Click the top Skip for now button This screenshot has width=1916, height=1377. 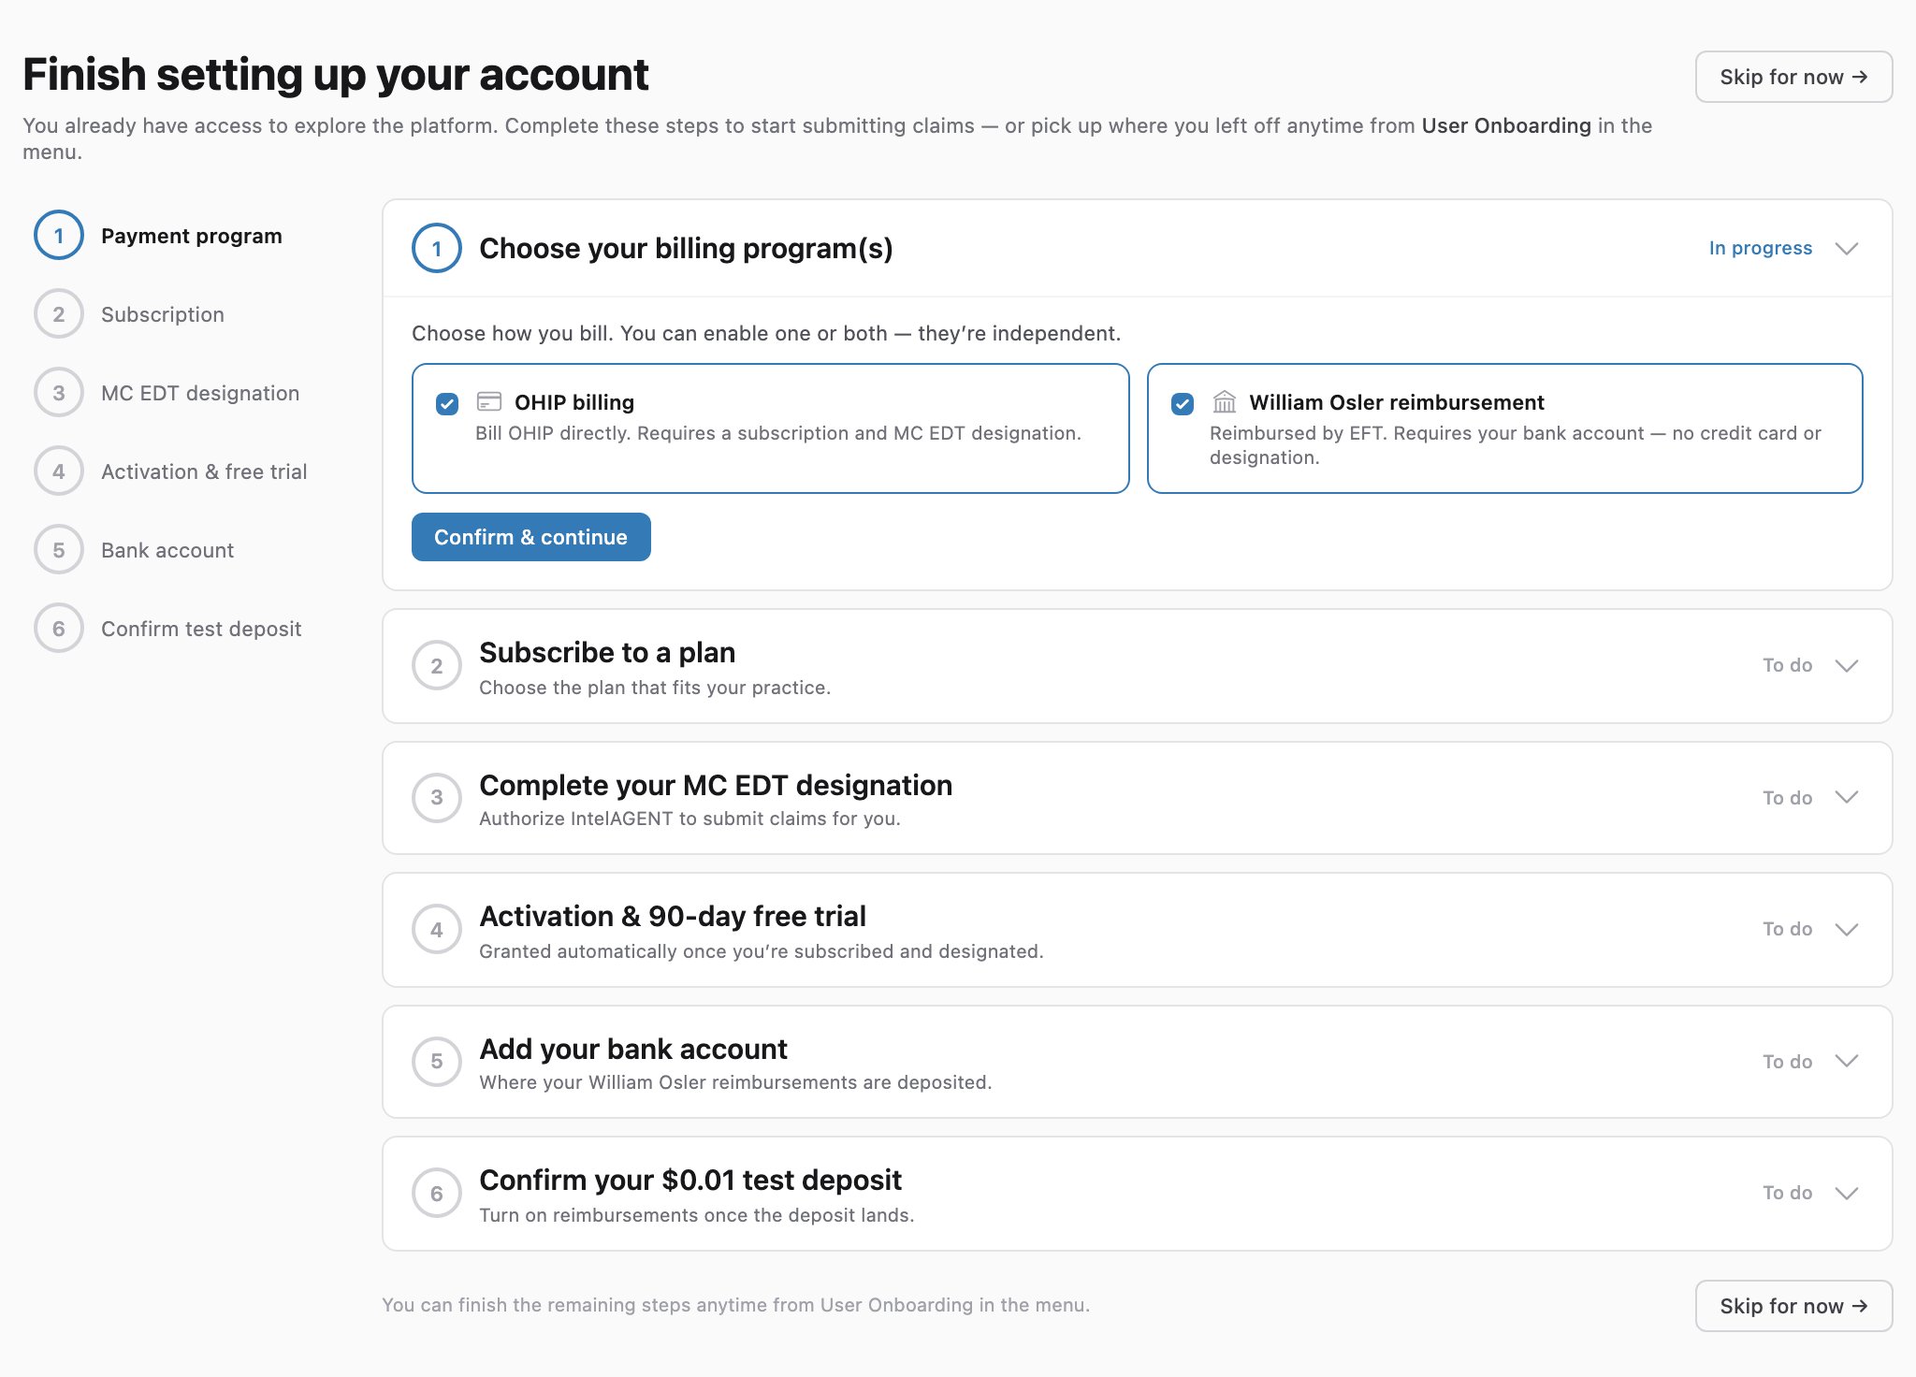click(x=1793, y=77)
